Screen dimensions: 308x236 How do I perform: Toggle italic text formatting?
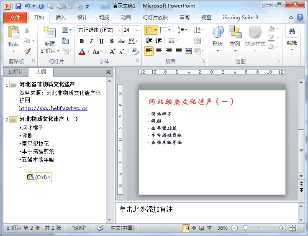click(92, 41)
